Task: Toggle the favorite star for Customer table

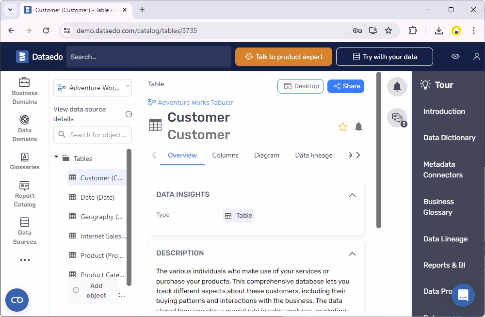Action: [343, 127]
